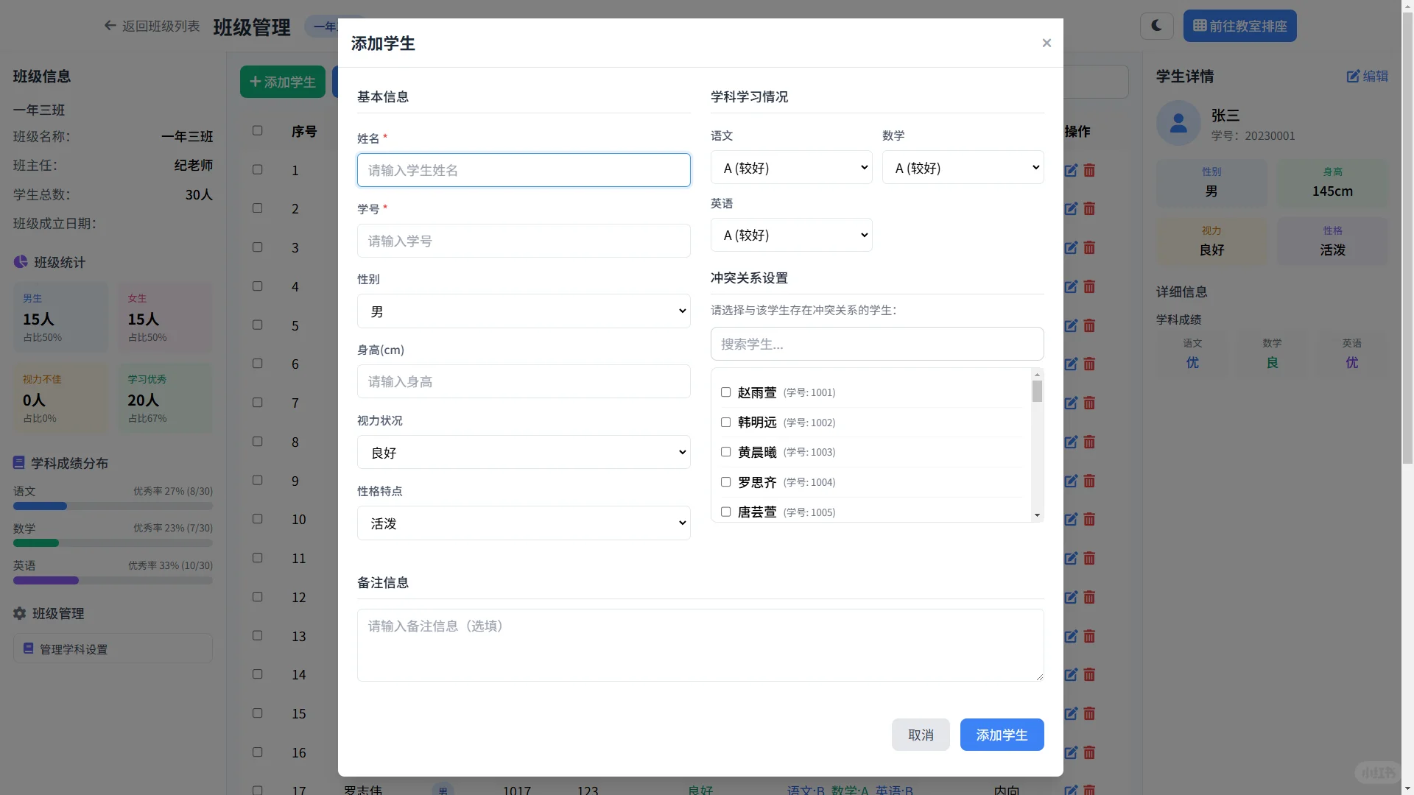Image resolution: width=1414 pixels, height=795 pixels.
Task: Check the box for 赵雨萱
Action: tap(725, 392)
